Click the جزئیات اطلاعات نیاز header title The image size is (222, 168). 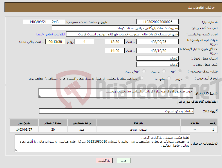click(x=201, y=8)
